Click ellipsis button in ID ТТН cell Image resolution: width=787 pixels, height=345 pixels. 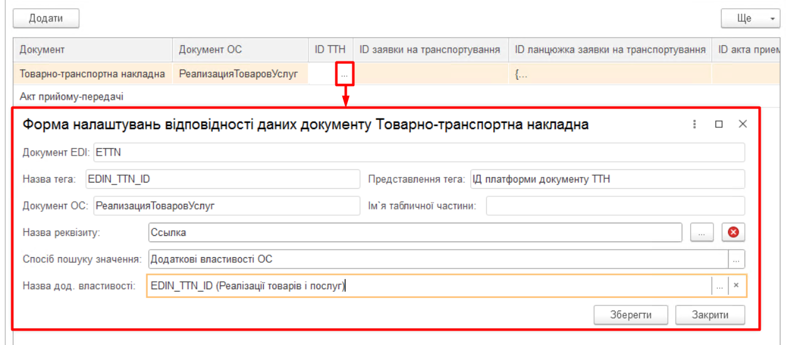click(345, 74)
